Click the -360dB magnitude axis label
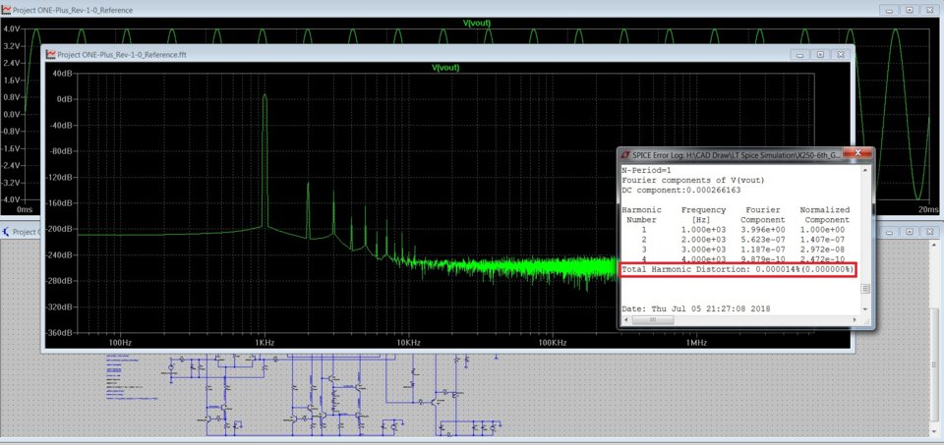This screenshot has width=944, height=445. (x=59, y=332)
